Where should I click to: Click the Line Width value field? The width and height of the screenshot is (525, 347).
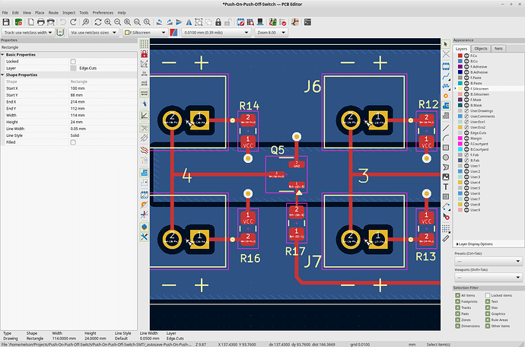pyautogui.click(x=103, y=129)
